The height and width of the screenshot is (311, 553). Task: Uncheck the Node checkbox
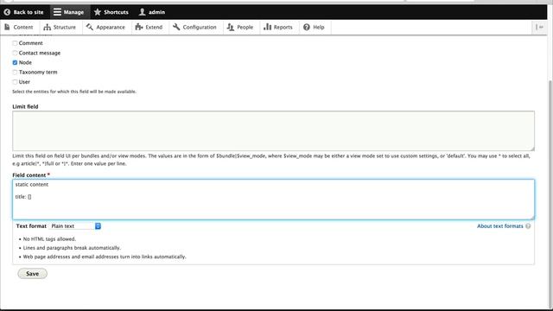pos(15,62)
